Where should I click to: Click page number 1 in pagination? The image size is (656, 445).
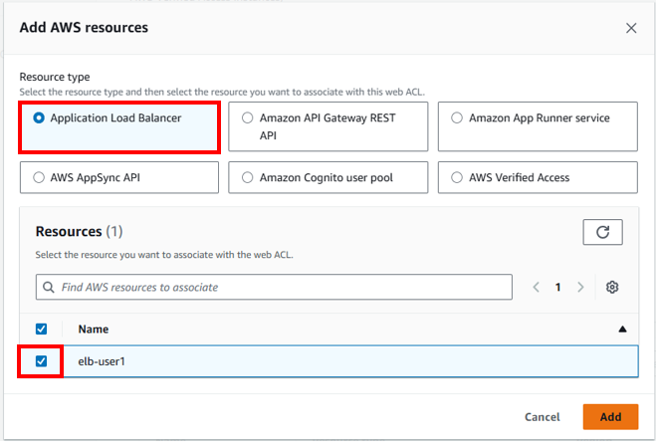point(557,287)
